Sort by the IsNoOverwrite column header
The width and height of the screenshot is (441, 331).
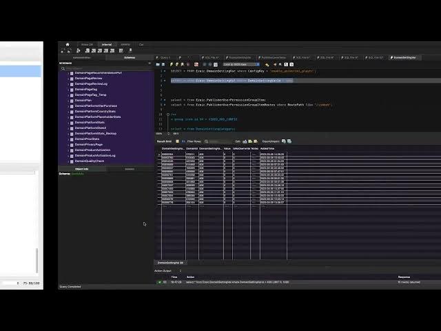click(241, 149)
